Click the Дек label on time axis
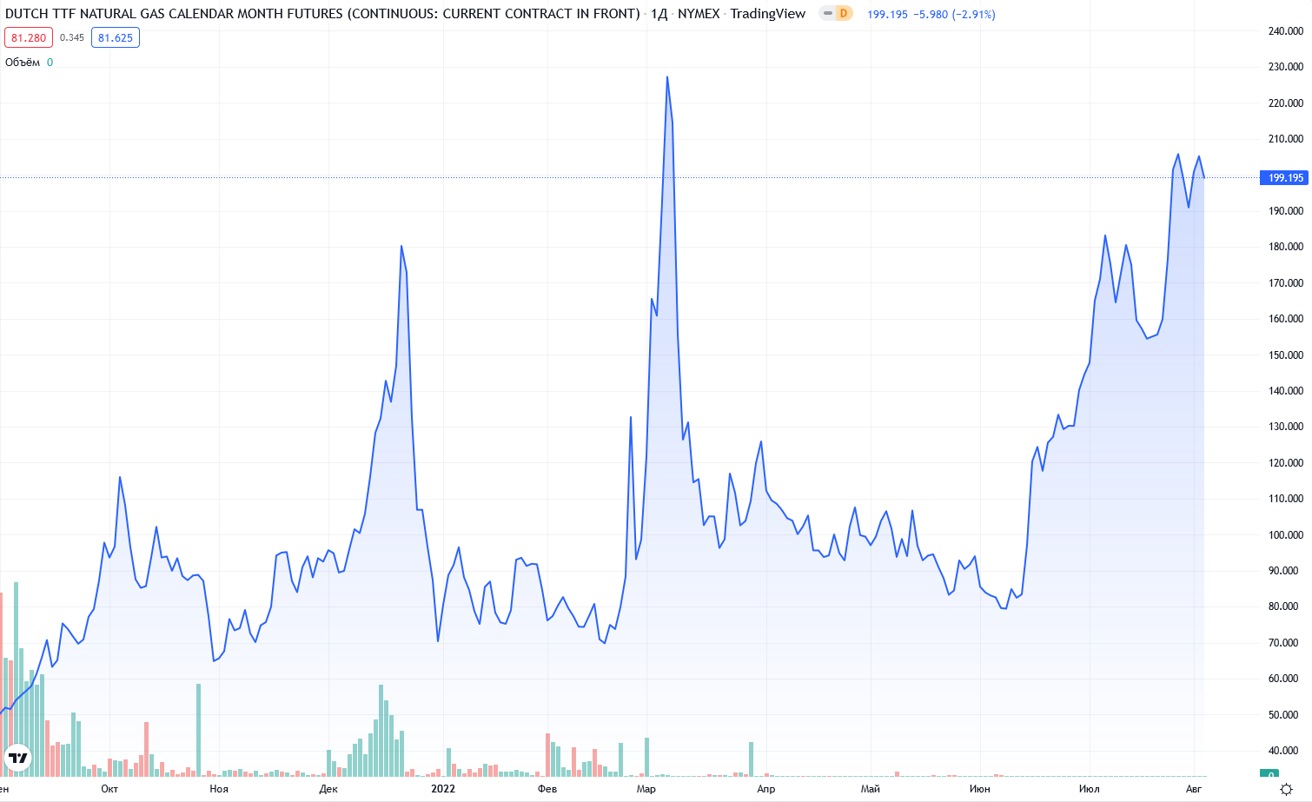This screenshot has width=1312, height=802. [x=328, y=789]
